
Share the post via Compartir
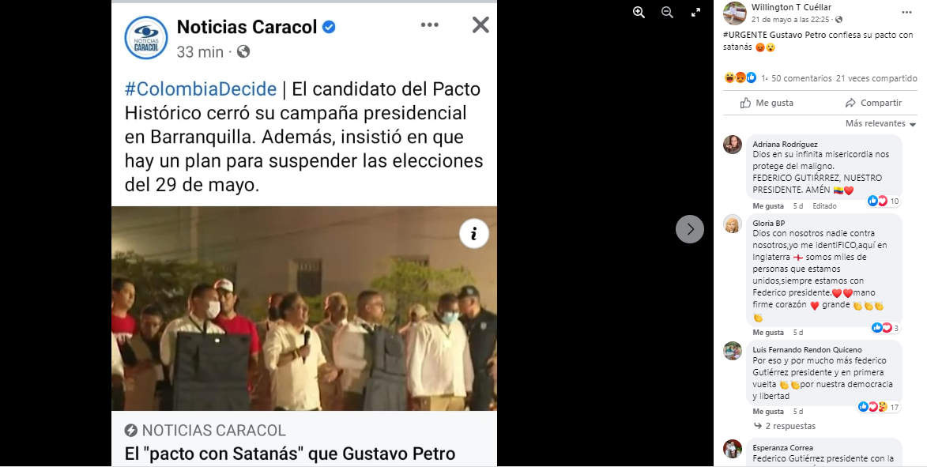(873, 103)
